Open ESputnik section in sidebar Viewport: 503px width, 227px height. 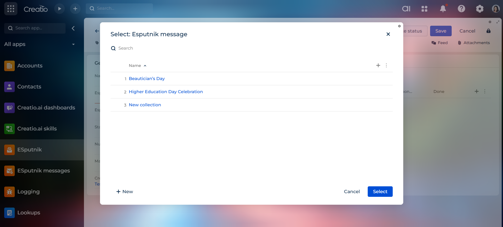tap(42, 150)
